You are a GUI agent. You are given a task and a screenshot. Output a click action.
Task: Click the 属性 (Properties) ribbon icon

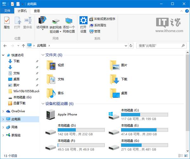point(7,22)
